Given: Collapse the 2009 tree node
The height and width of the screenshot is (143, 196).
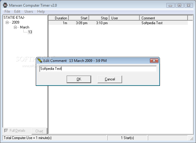Looking at the screenshot, I should (7, 22).
